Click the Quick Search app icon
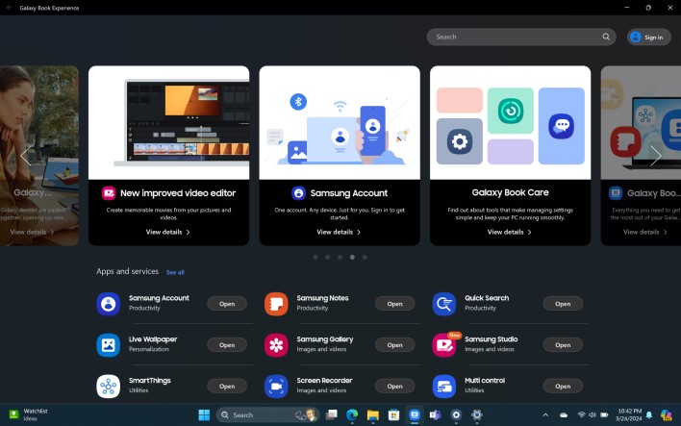 tap(443, 304)
